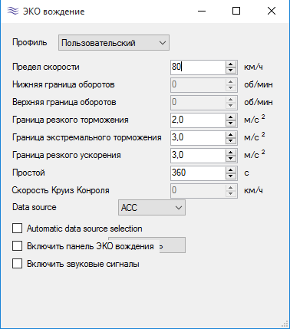Increase Предел скорости with up arrow
This screenshot has height=329, width=290.
[x=231, y=64]
